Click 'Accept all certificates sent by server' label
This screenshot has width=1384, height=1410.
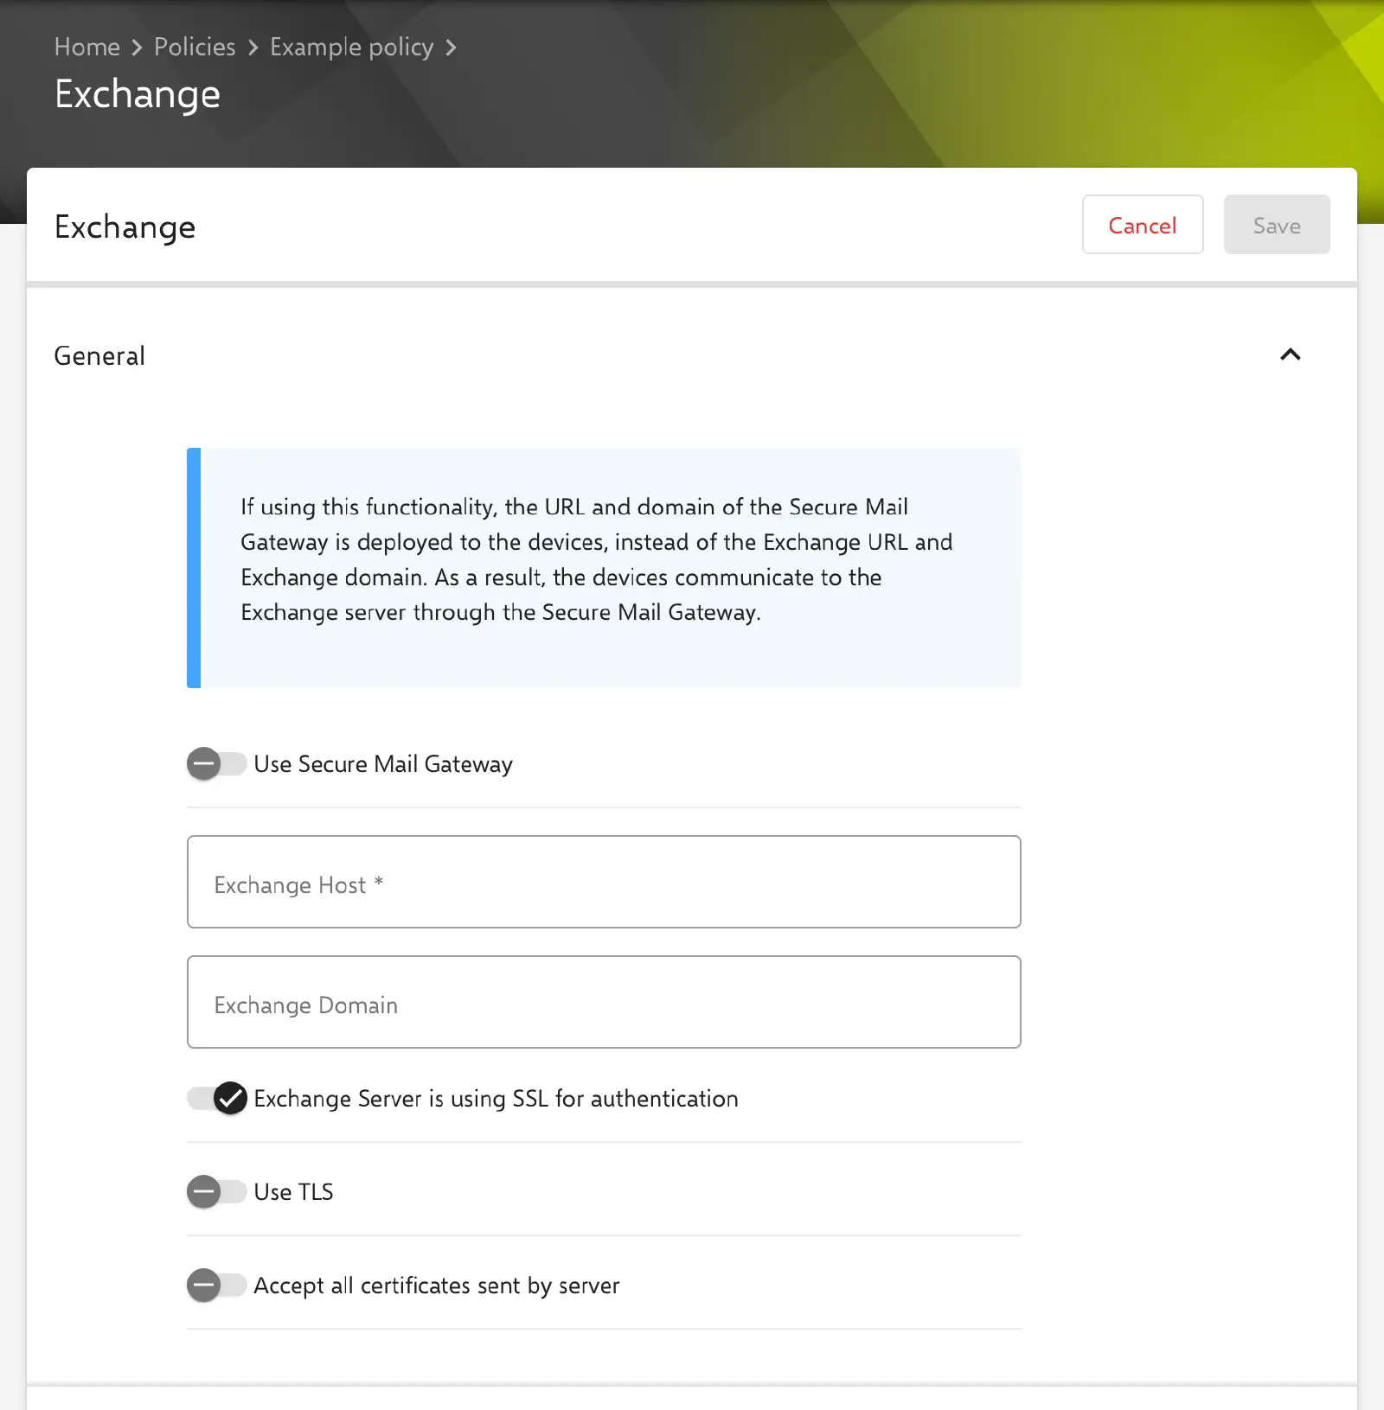[x=437, y=1285]
